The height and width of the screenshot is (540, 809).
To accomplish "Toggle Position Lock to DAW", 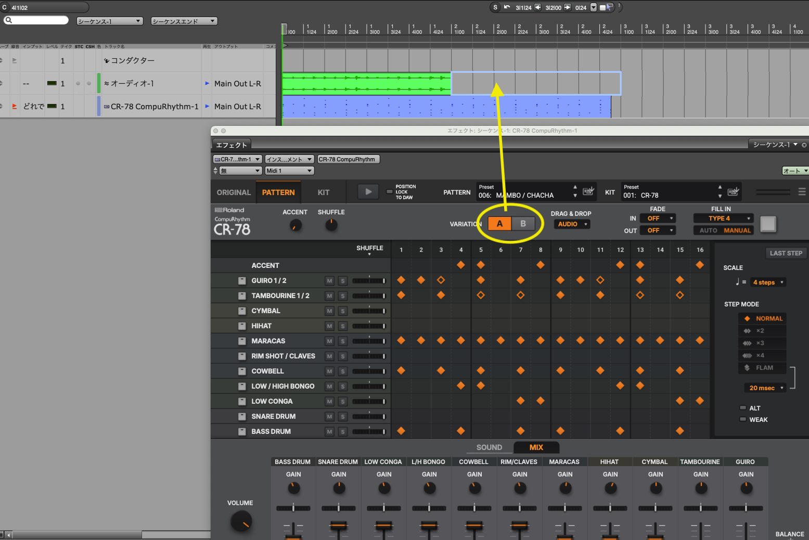I will coord(389,192).
